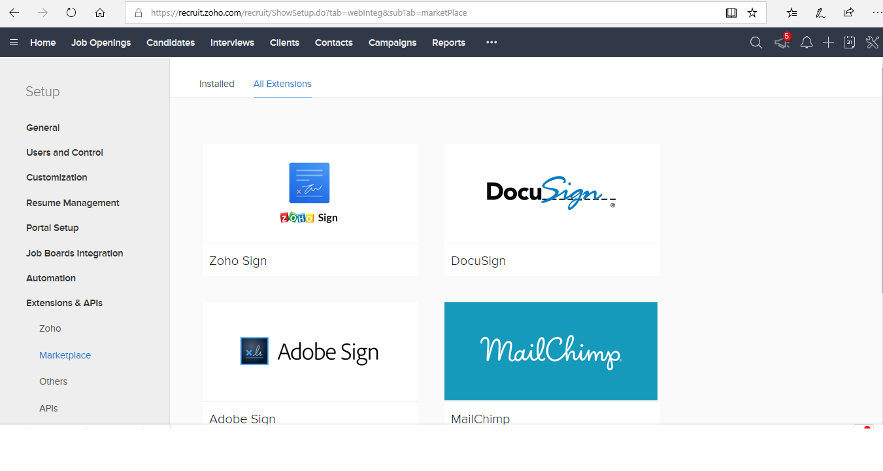
Task: Click the add notes pen icon
Action: pyautogui.click(x=820, y=12)
